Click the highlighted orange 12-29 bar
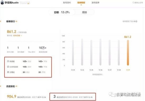The height and width of the screenshot is (101, 145). (x=128, y=53)
